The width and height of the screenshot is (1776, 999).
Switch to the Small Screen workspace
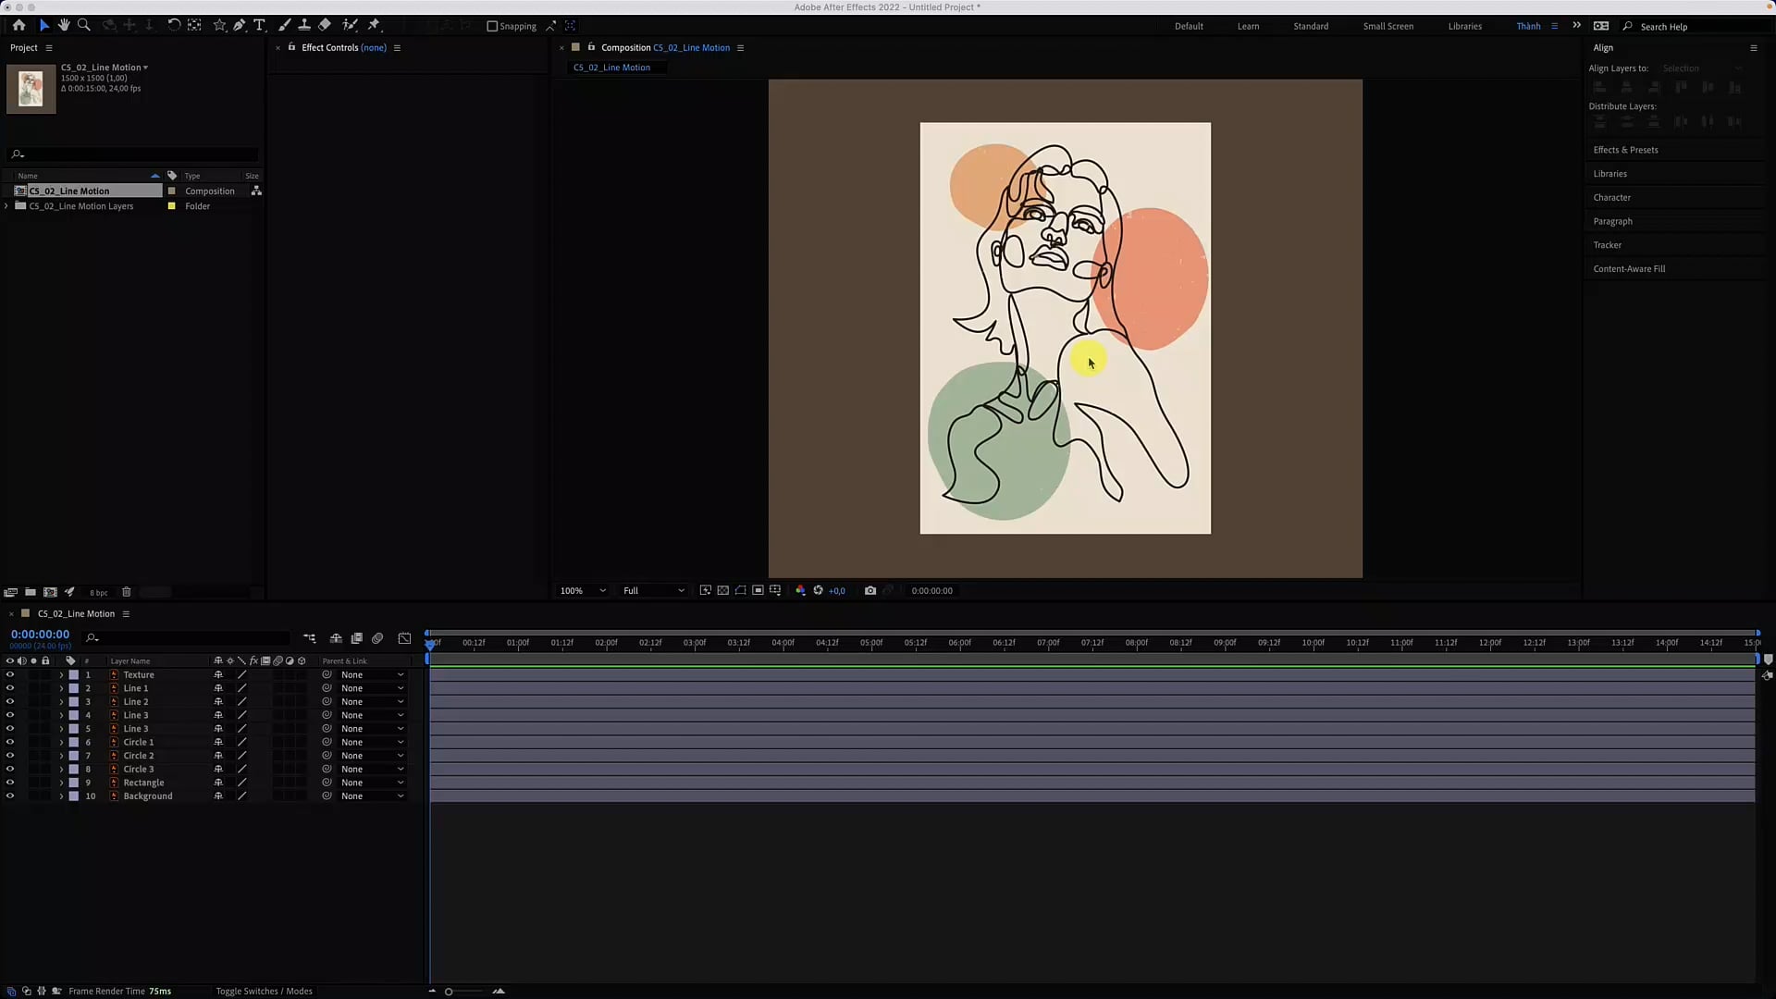pos(1387,26)
